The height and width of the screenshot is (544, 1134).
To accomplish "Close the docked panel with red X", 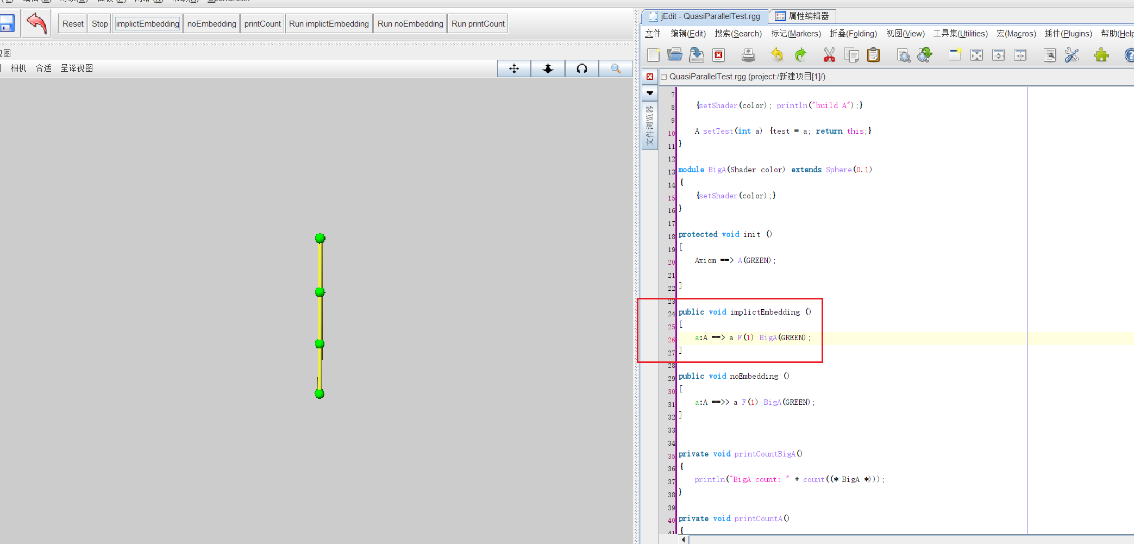I will click(650, 77).
